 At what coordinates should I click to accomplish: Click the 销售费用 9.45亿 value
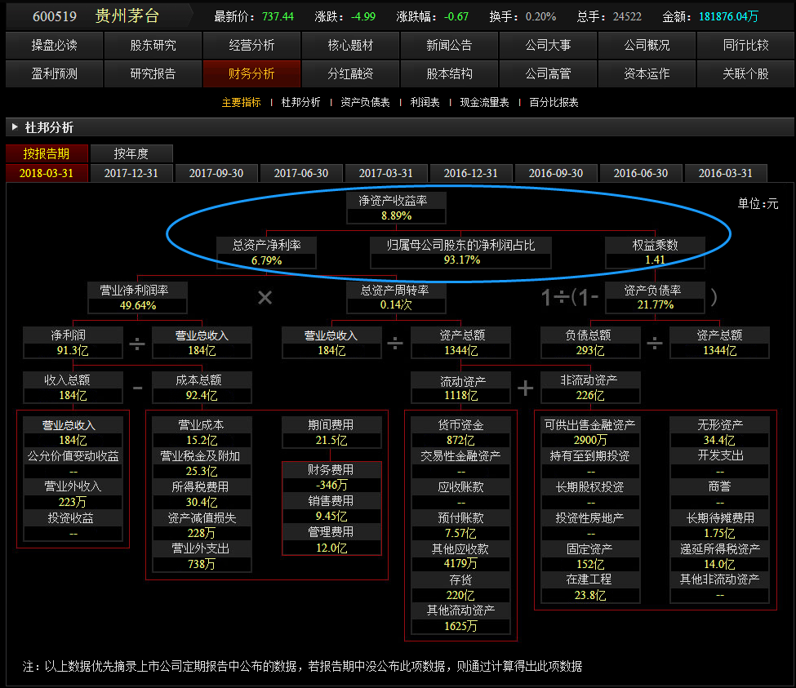(x=331, y=517)
